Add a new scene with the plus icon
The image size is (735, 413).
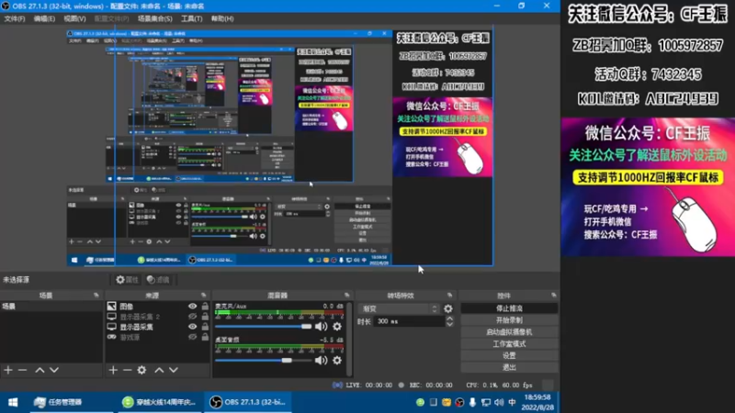8,370
